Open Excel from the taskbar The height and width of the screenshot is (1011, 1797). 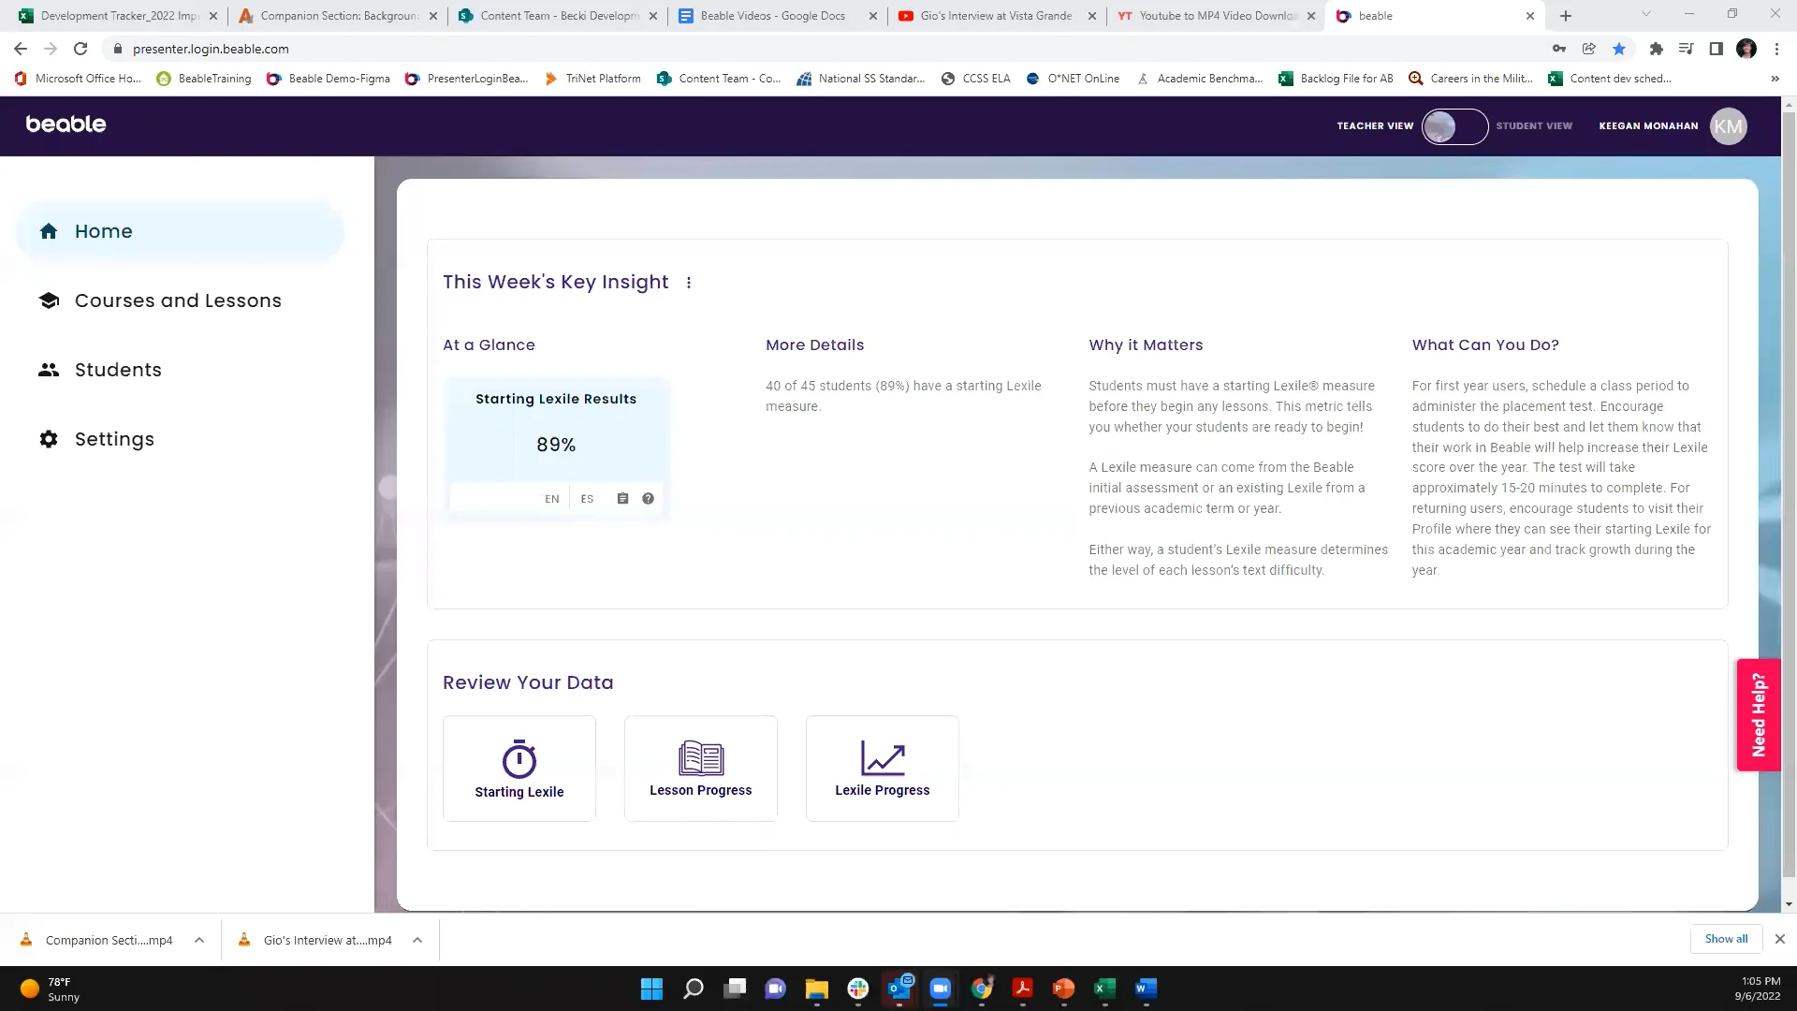1104,989
